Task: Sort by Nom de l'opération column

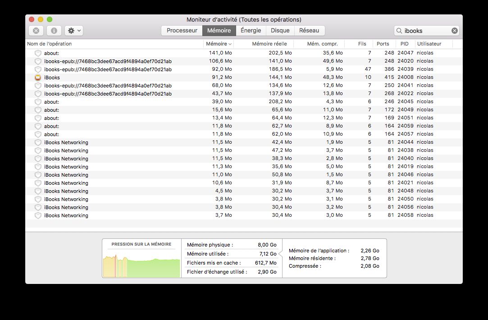Action: point(114,44)
